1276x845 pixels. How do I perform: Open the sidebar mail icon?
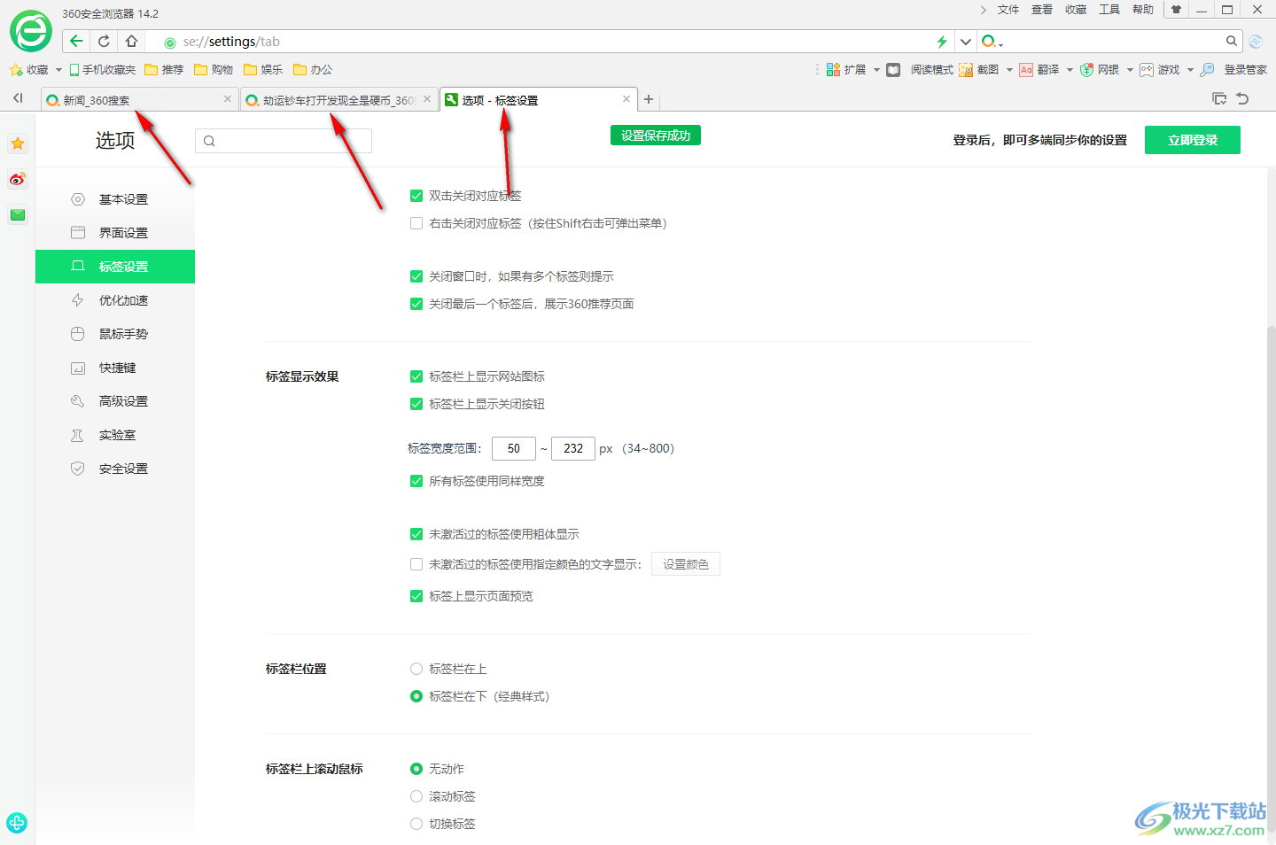click(x=18, y=214)
